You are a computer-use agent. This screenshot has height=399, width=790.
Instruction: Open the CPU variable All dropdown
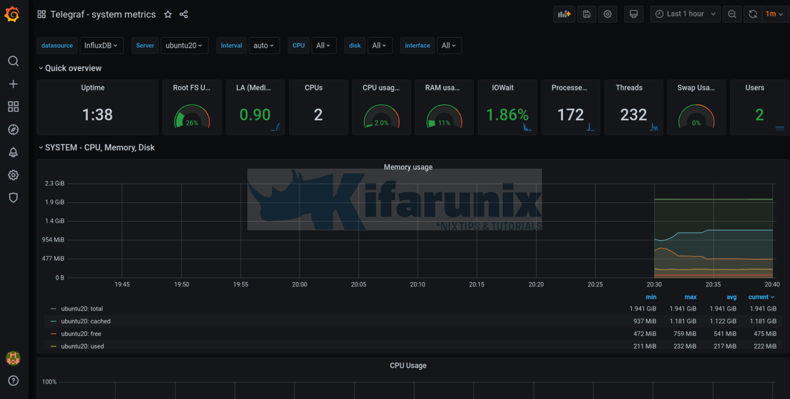324,45
